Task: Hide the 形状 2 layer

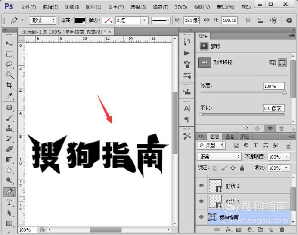Action: pos(201,186)
